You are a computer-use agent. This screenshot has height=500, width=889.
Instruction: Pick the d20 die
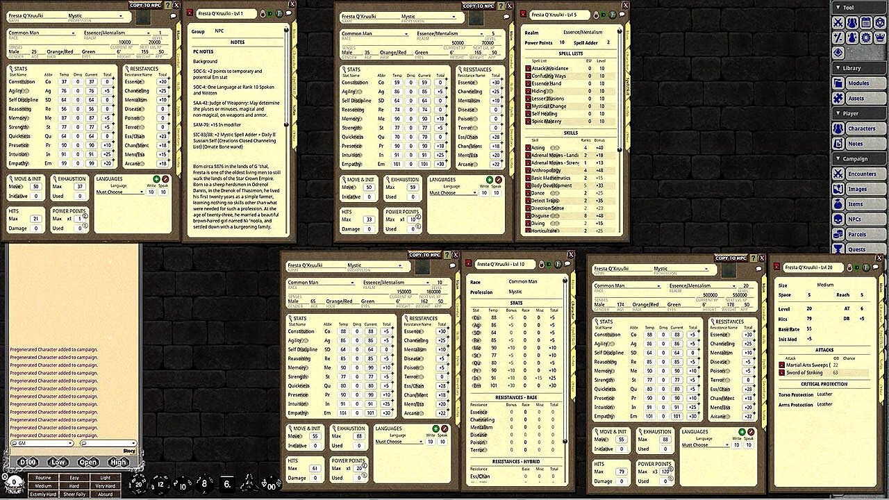(140, 483)
